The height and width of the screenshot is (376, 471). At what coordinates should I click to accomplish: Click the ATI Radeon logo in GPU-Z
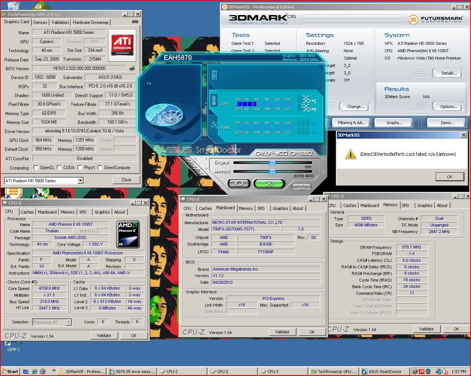coord(123,45)
